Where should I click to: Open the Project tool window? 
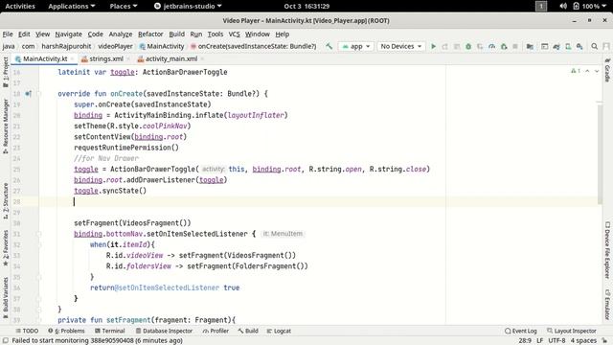(6, 73)
